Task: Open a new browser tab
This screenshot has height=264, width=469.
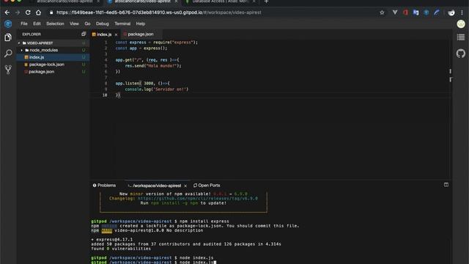Action: point(266,1)
